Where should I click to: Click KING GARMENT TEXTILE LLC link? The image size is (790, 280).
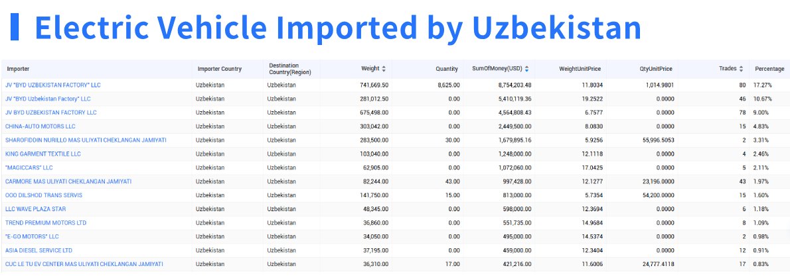point(43,154)
